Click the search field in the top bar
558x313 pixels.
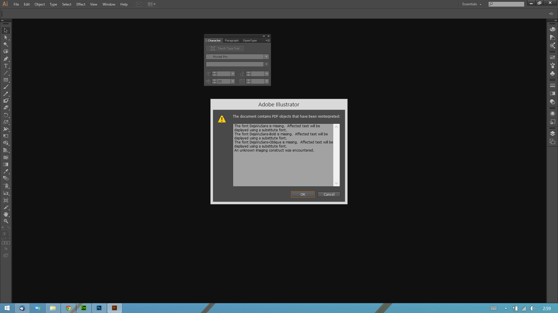pos(506,4)
